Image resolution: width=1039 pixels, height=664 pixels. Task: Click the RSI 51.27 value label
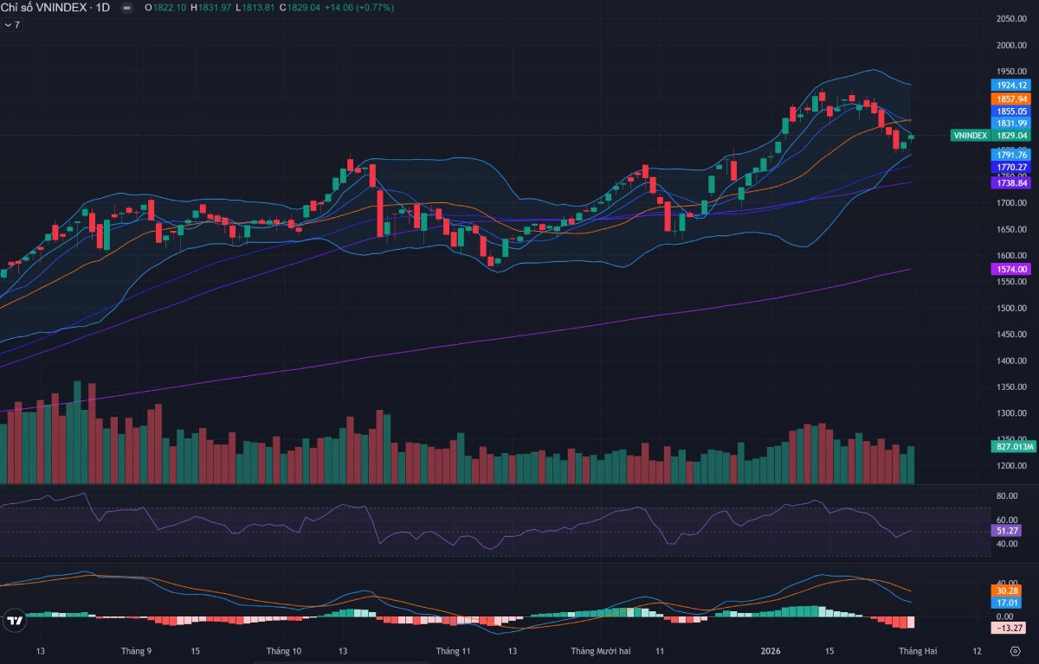coord(1007,531)
